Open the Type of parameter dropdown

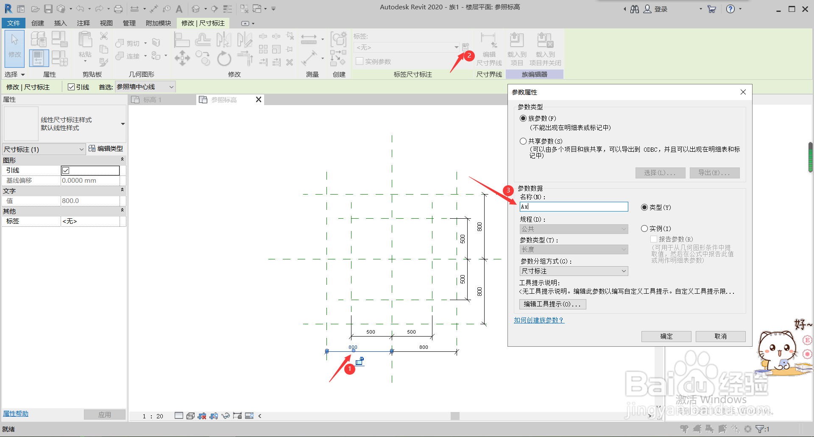coord(574,250)
